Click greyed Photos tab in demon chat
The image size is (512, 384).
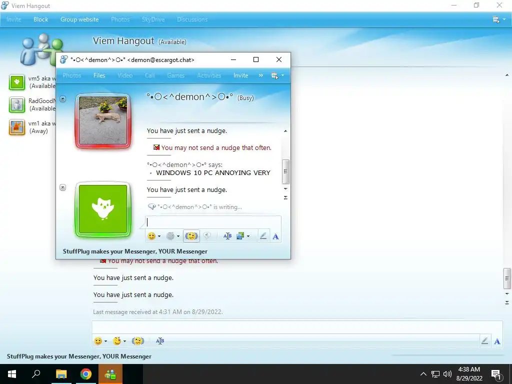tap(71, 75)
